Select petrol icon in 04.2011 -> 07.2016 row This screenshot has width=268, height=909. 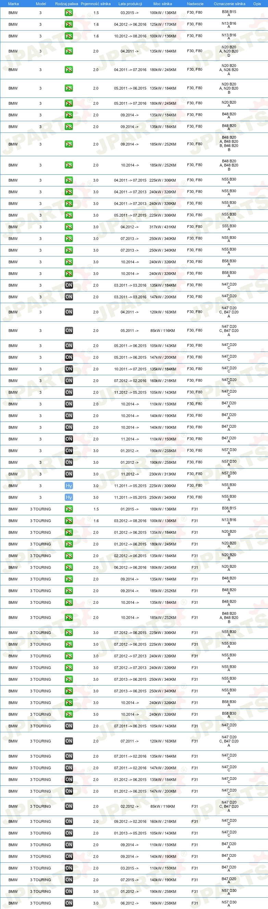(x=69, y=70)
